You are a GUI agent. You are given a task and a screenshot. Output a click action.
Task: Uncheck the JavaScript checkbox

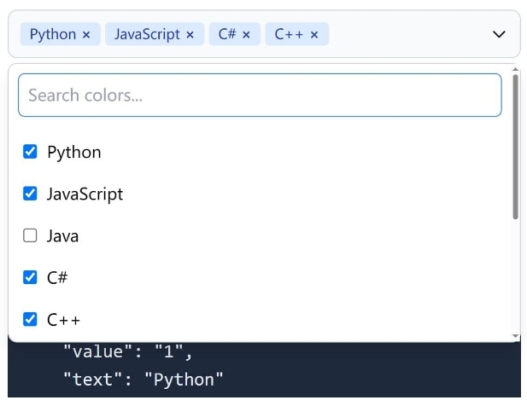[30, 194]
